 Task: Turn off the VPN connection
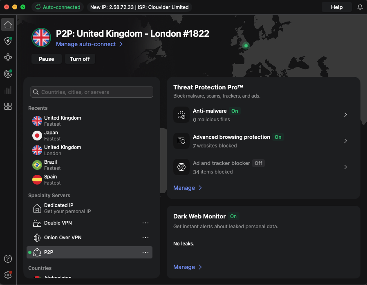coord(80,59)
